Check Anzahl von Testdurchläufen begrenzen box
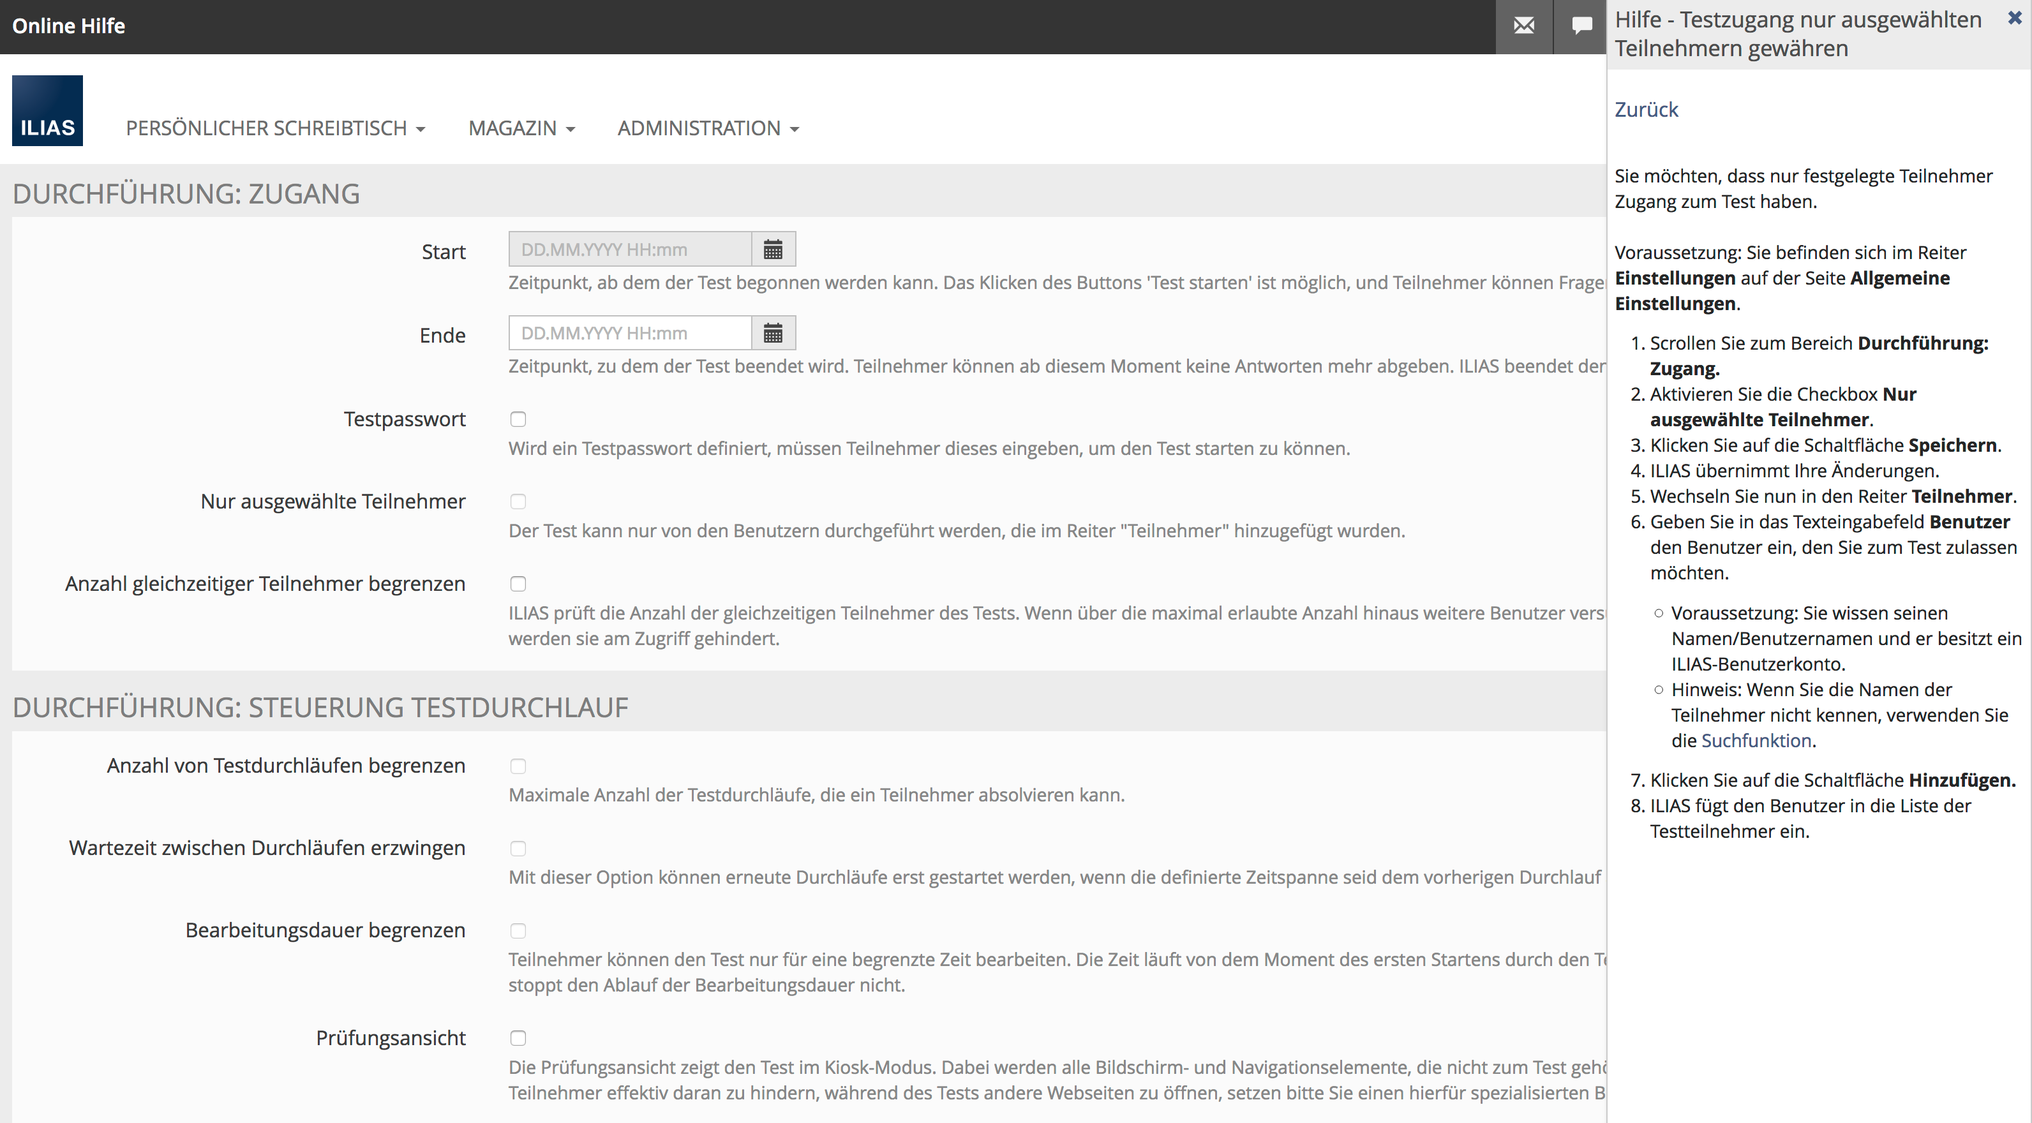 coord(518,766)
